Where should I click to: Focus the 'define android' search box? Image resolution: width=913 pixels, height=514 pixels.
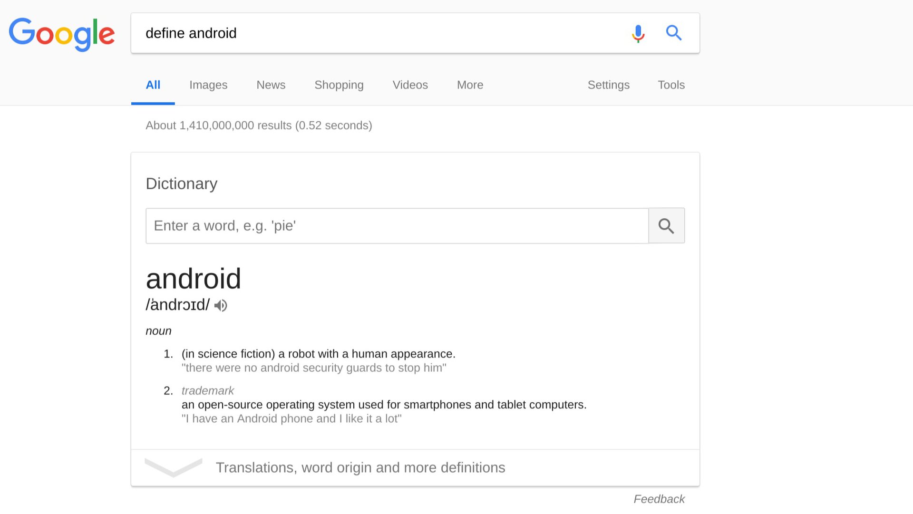point(380,33)
